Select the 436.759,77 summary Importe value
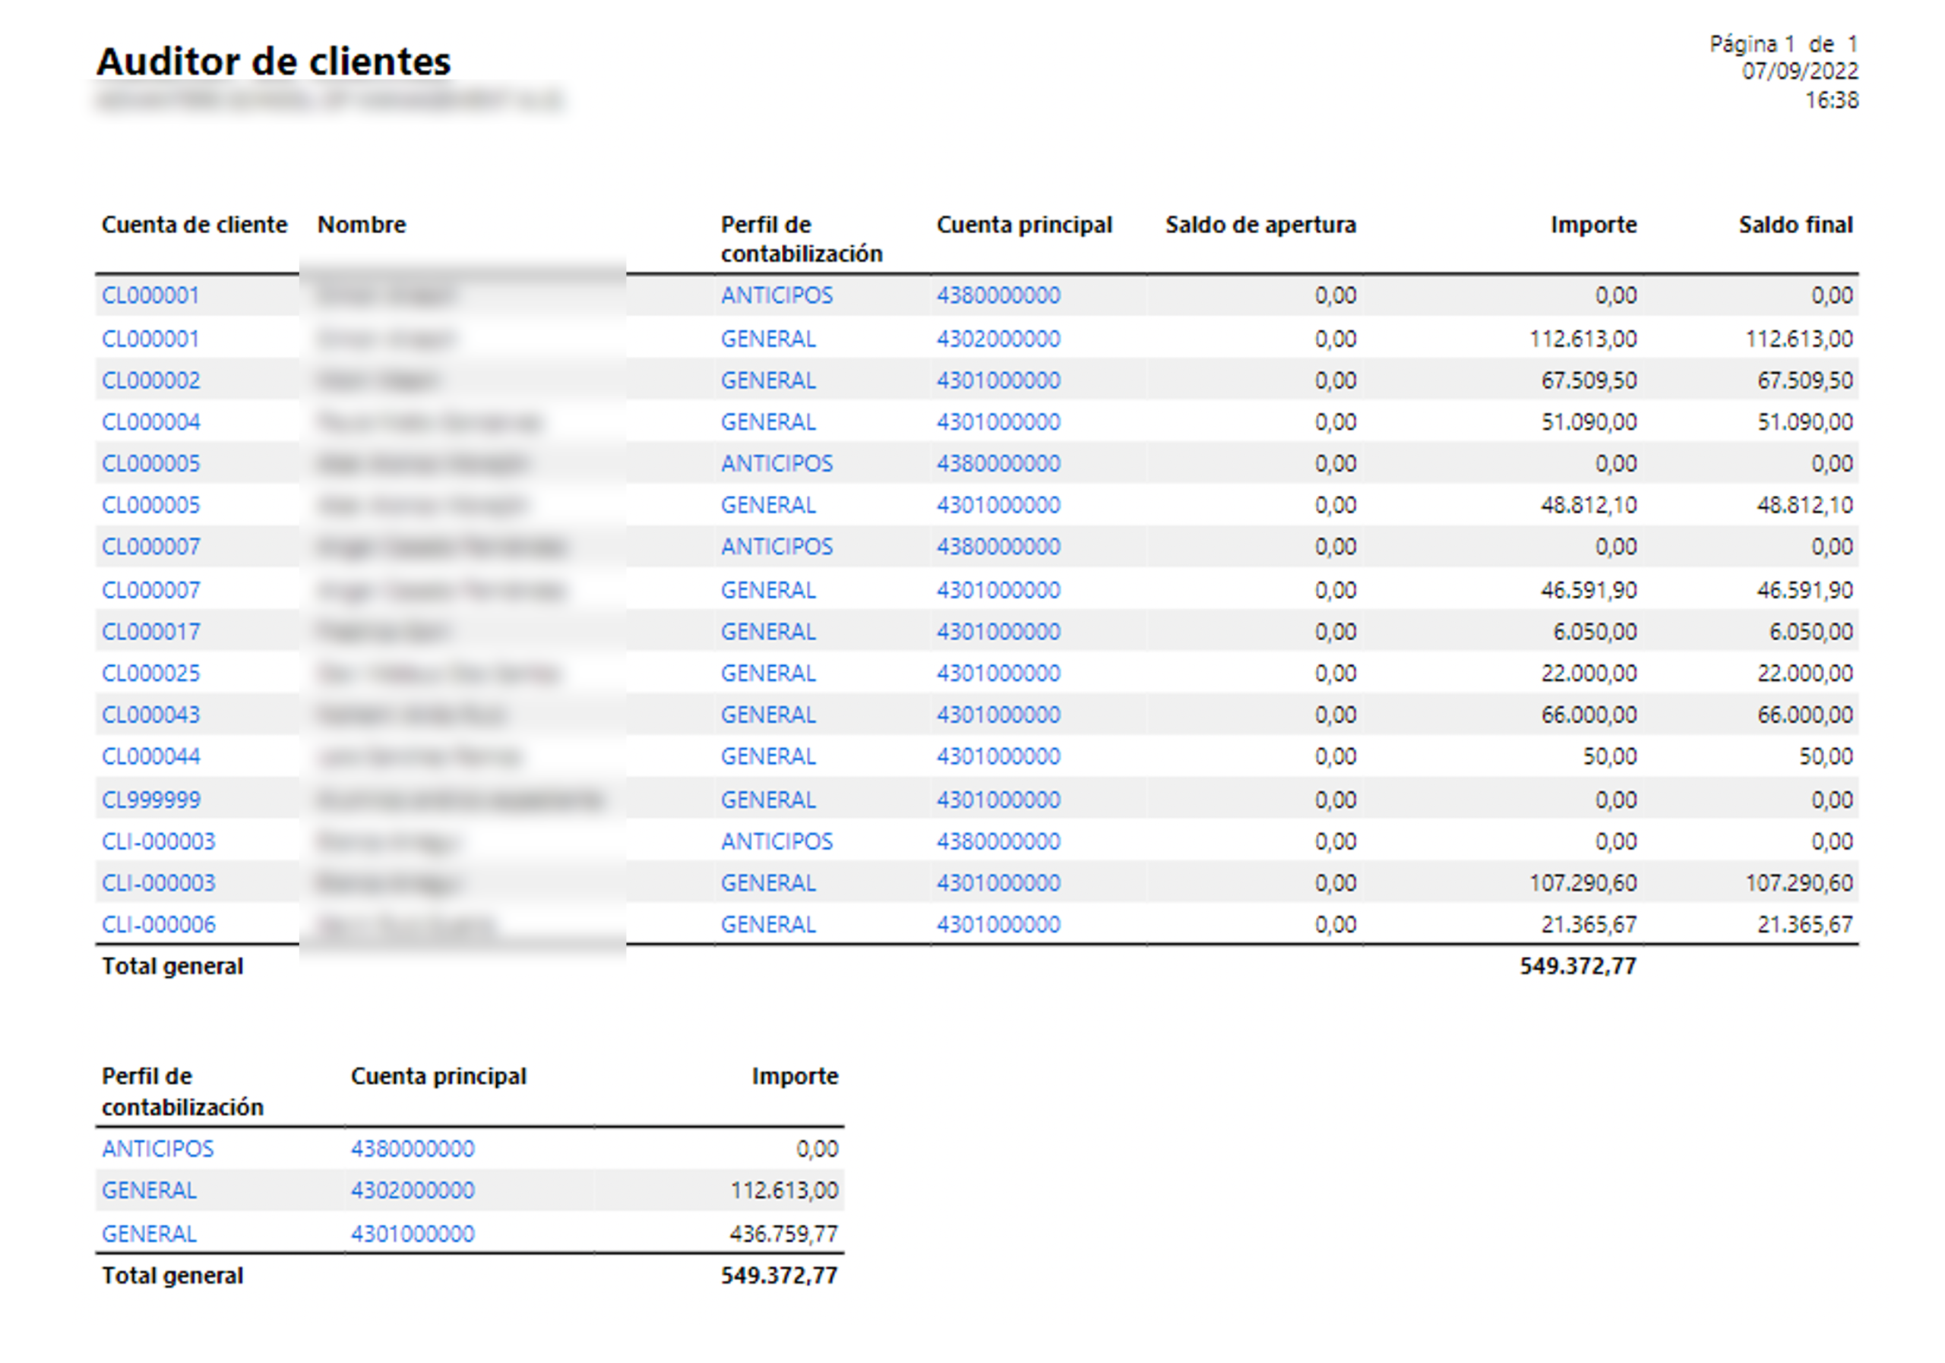Screen dimensions: 1945x1363 783,1233
